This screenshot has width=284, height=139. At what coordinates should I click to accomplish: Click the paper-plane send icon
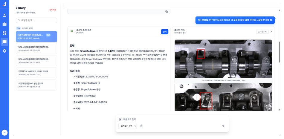click(x=223, y=126)
